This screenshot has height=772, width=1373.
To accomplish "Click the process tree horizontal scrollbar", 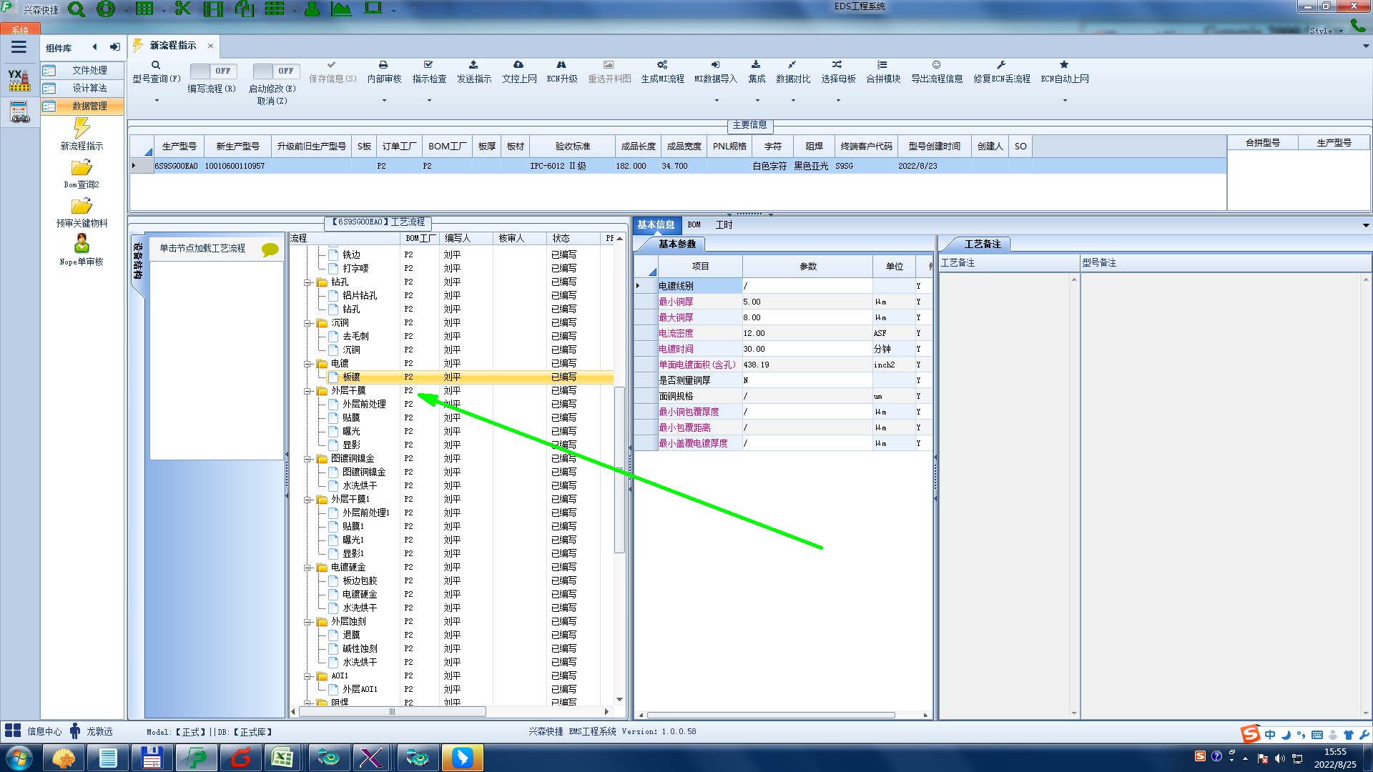I will pyautogui.click(x=392, y=712).
